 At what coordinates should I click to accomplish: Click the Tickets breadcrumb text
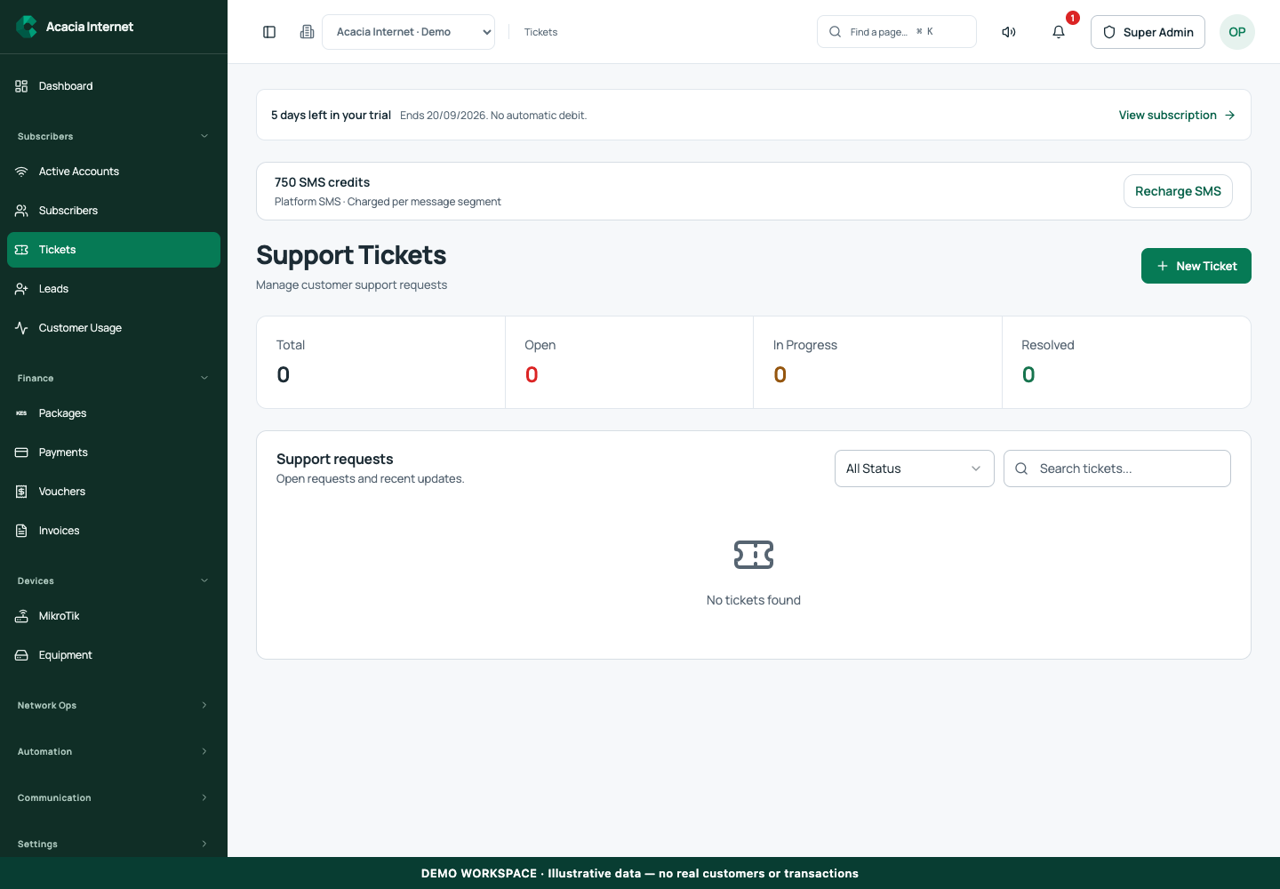540,32
